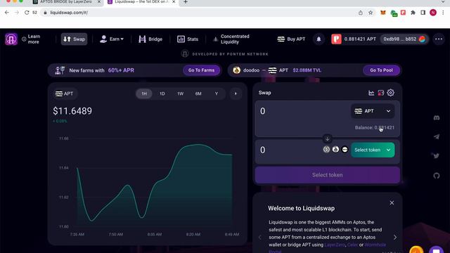Pick the first suggested token icon
450x253 pixels.
(x=326, y=150)
